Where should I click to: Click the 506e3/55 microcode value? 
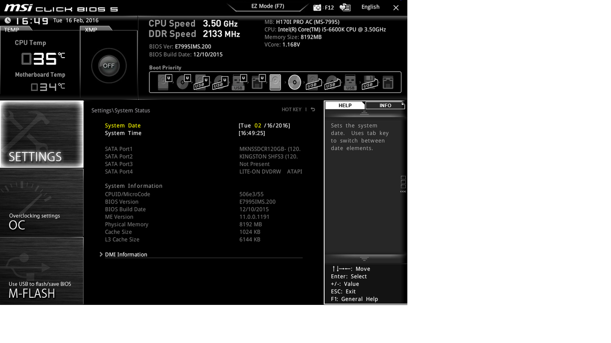252,194
